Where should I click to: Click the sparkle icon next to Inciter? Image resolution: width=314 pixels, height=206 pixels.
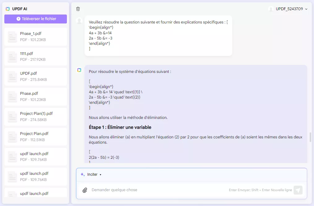(x=82, y=174)
